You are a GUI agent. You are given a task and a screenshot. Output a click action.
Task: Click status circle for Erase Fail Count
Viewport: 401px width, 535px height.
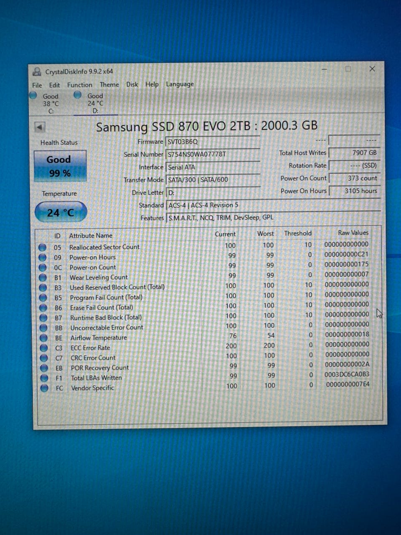click(43, 308)
